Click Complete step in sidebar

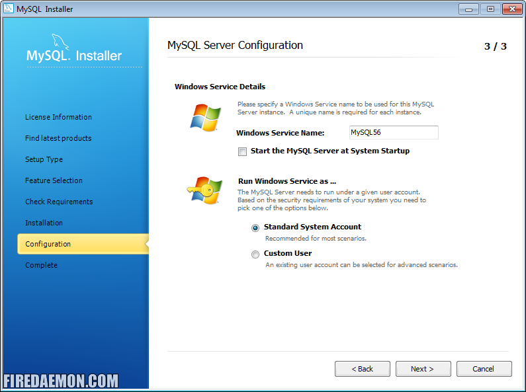point(41,265)
